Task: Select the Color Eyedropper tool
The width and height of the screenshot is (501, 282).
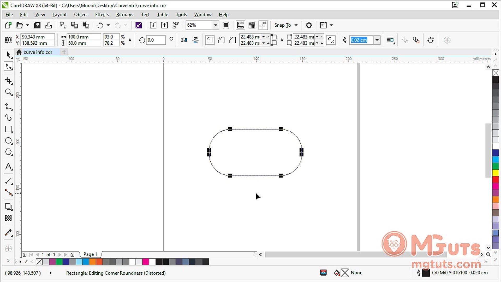Action: pos(9,232)
